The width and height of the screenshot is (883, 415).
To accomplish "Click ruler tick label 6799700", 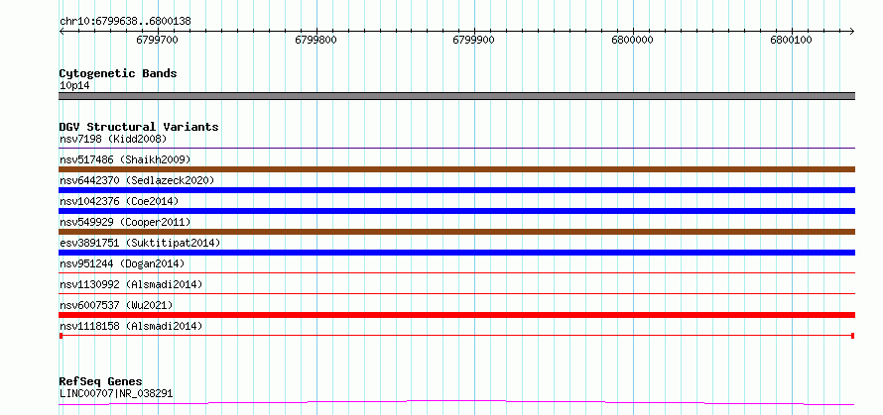I will 157,40.
